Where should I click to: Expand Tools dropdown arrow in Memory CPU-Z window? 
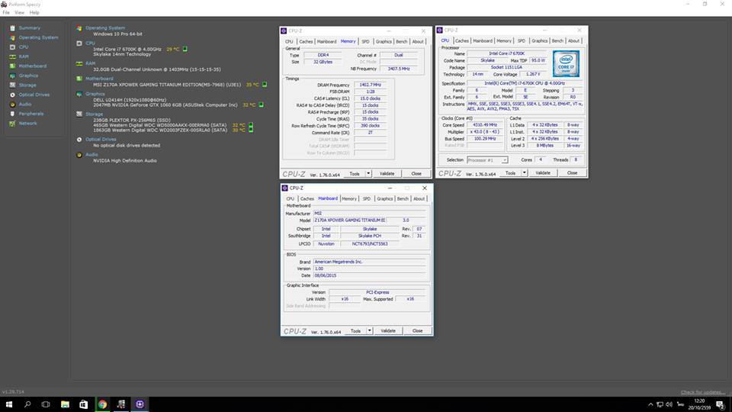[368, 174]
